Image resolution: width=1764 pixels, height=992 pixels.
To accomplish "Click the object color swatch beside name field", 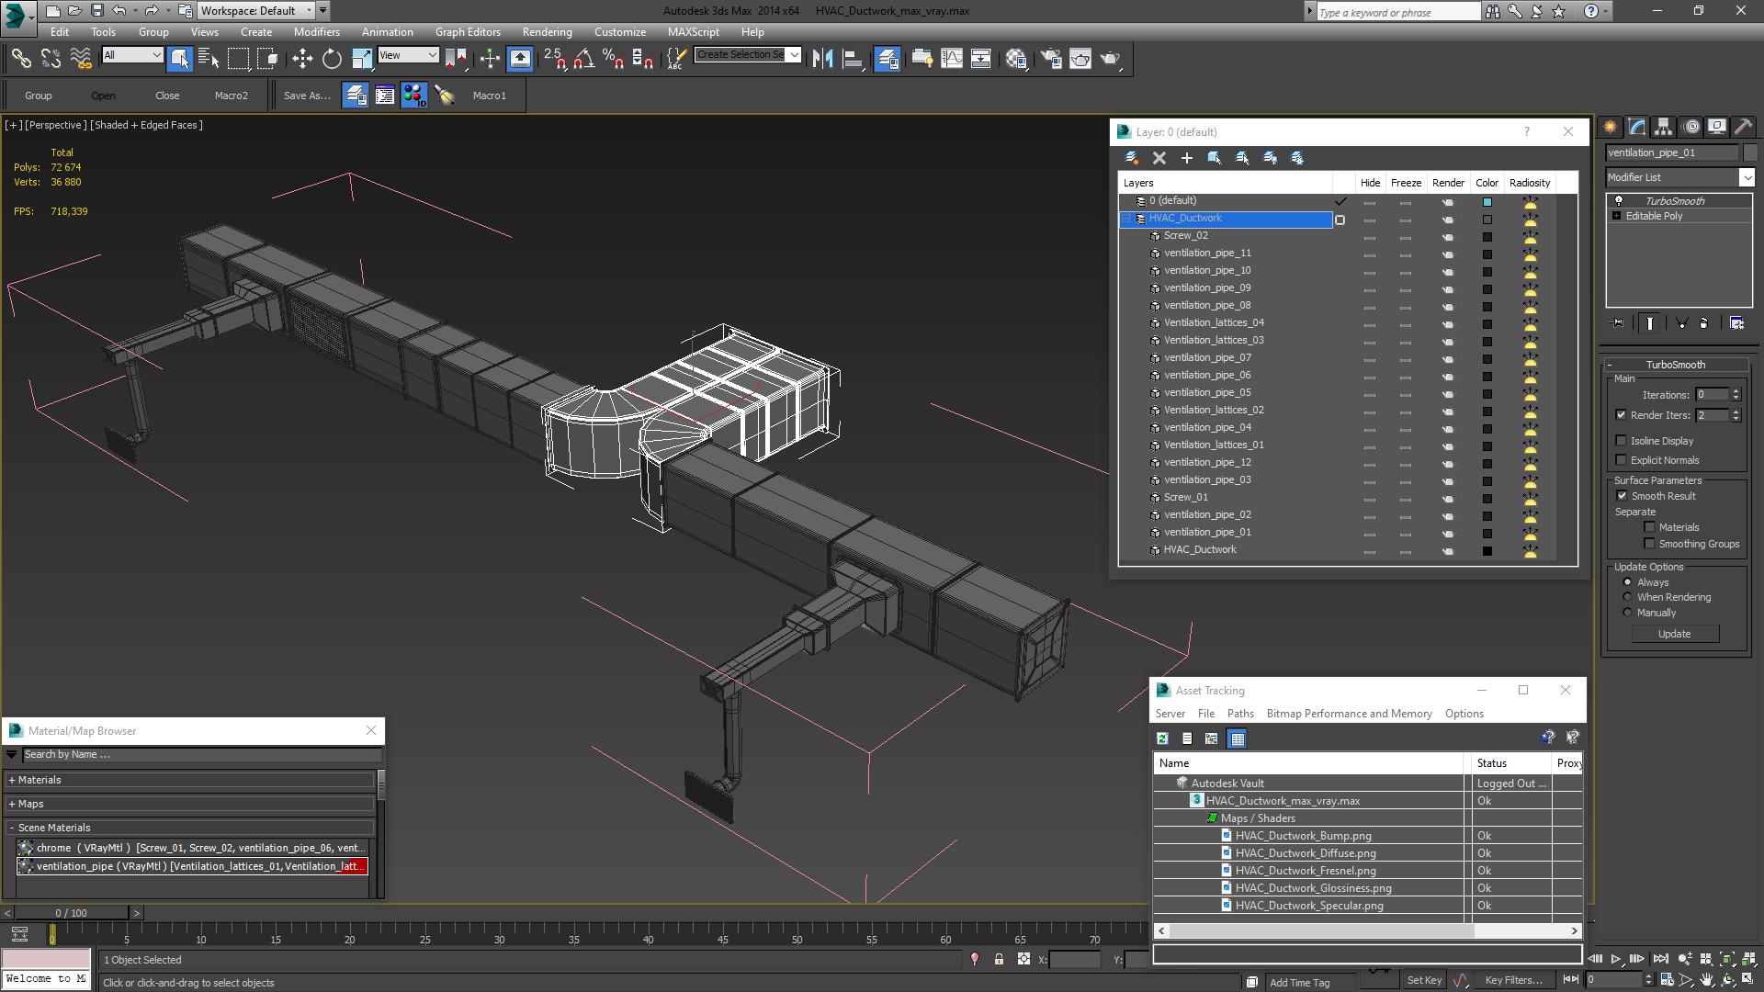I will (x=1750, y=152).
